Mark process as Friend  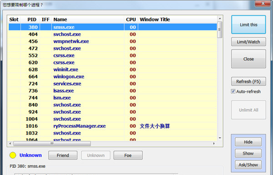[63, 155]
